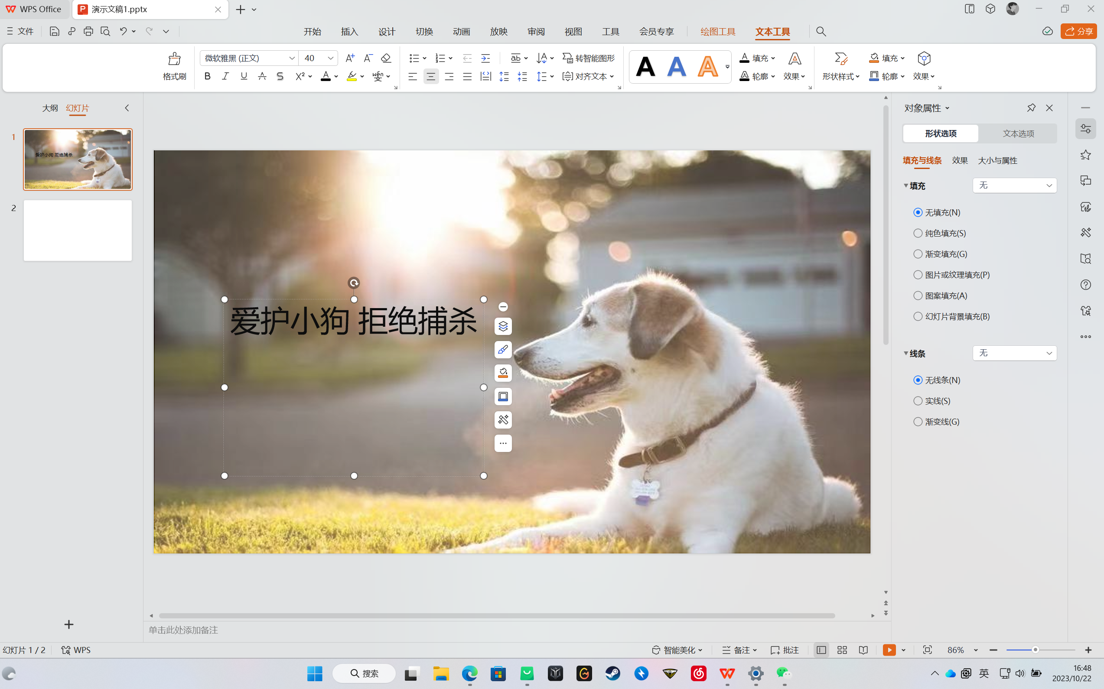This screenshot has height=689, width=1104.
Task: Select gradient fill (渐变填充) option
Action: pyautogui.click(x=918, y=254)
